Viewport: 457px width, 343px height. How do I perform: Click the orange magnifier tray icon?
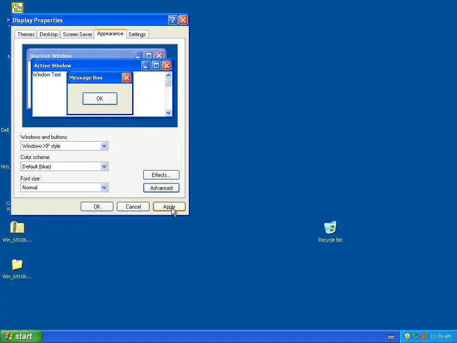pos(424,336)
